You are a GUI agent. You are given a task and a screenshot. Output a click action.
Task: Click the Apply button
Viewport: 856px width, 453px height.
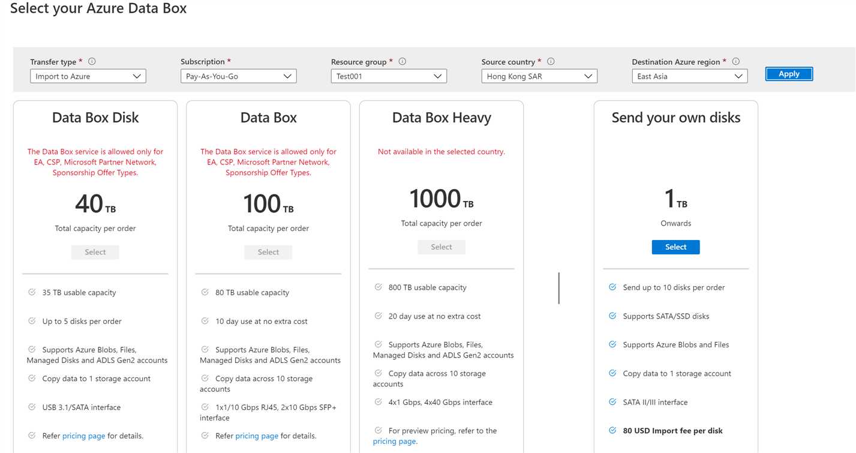[x=789, y=74]
